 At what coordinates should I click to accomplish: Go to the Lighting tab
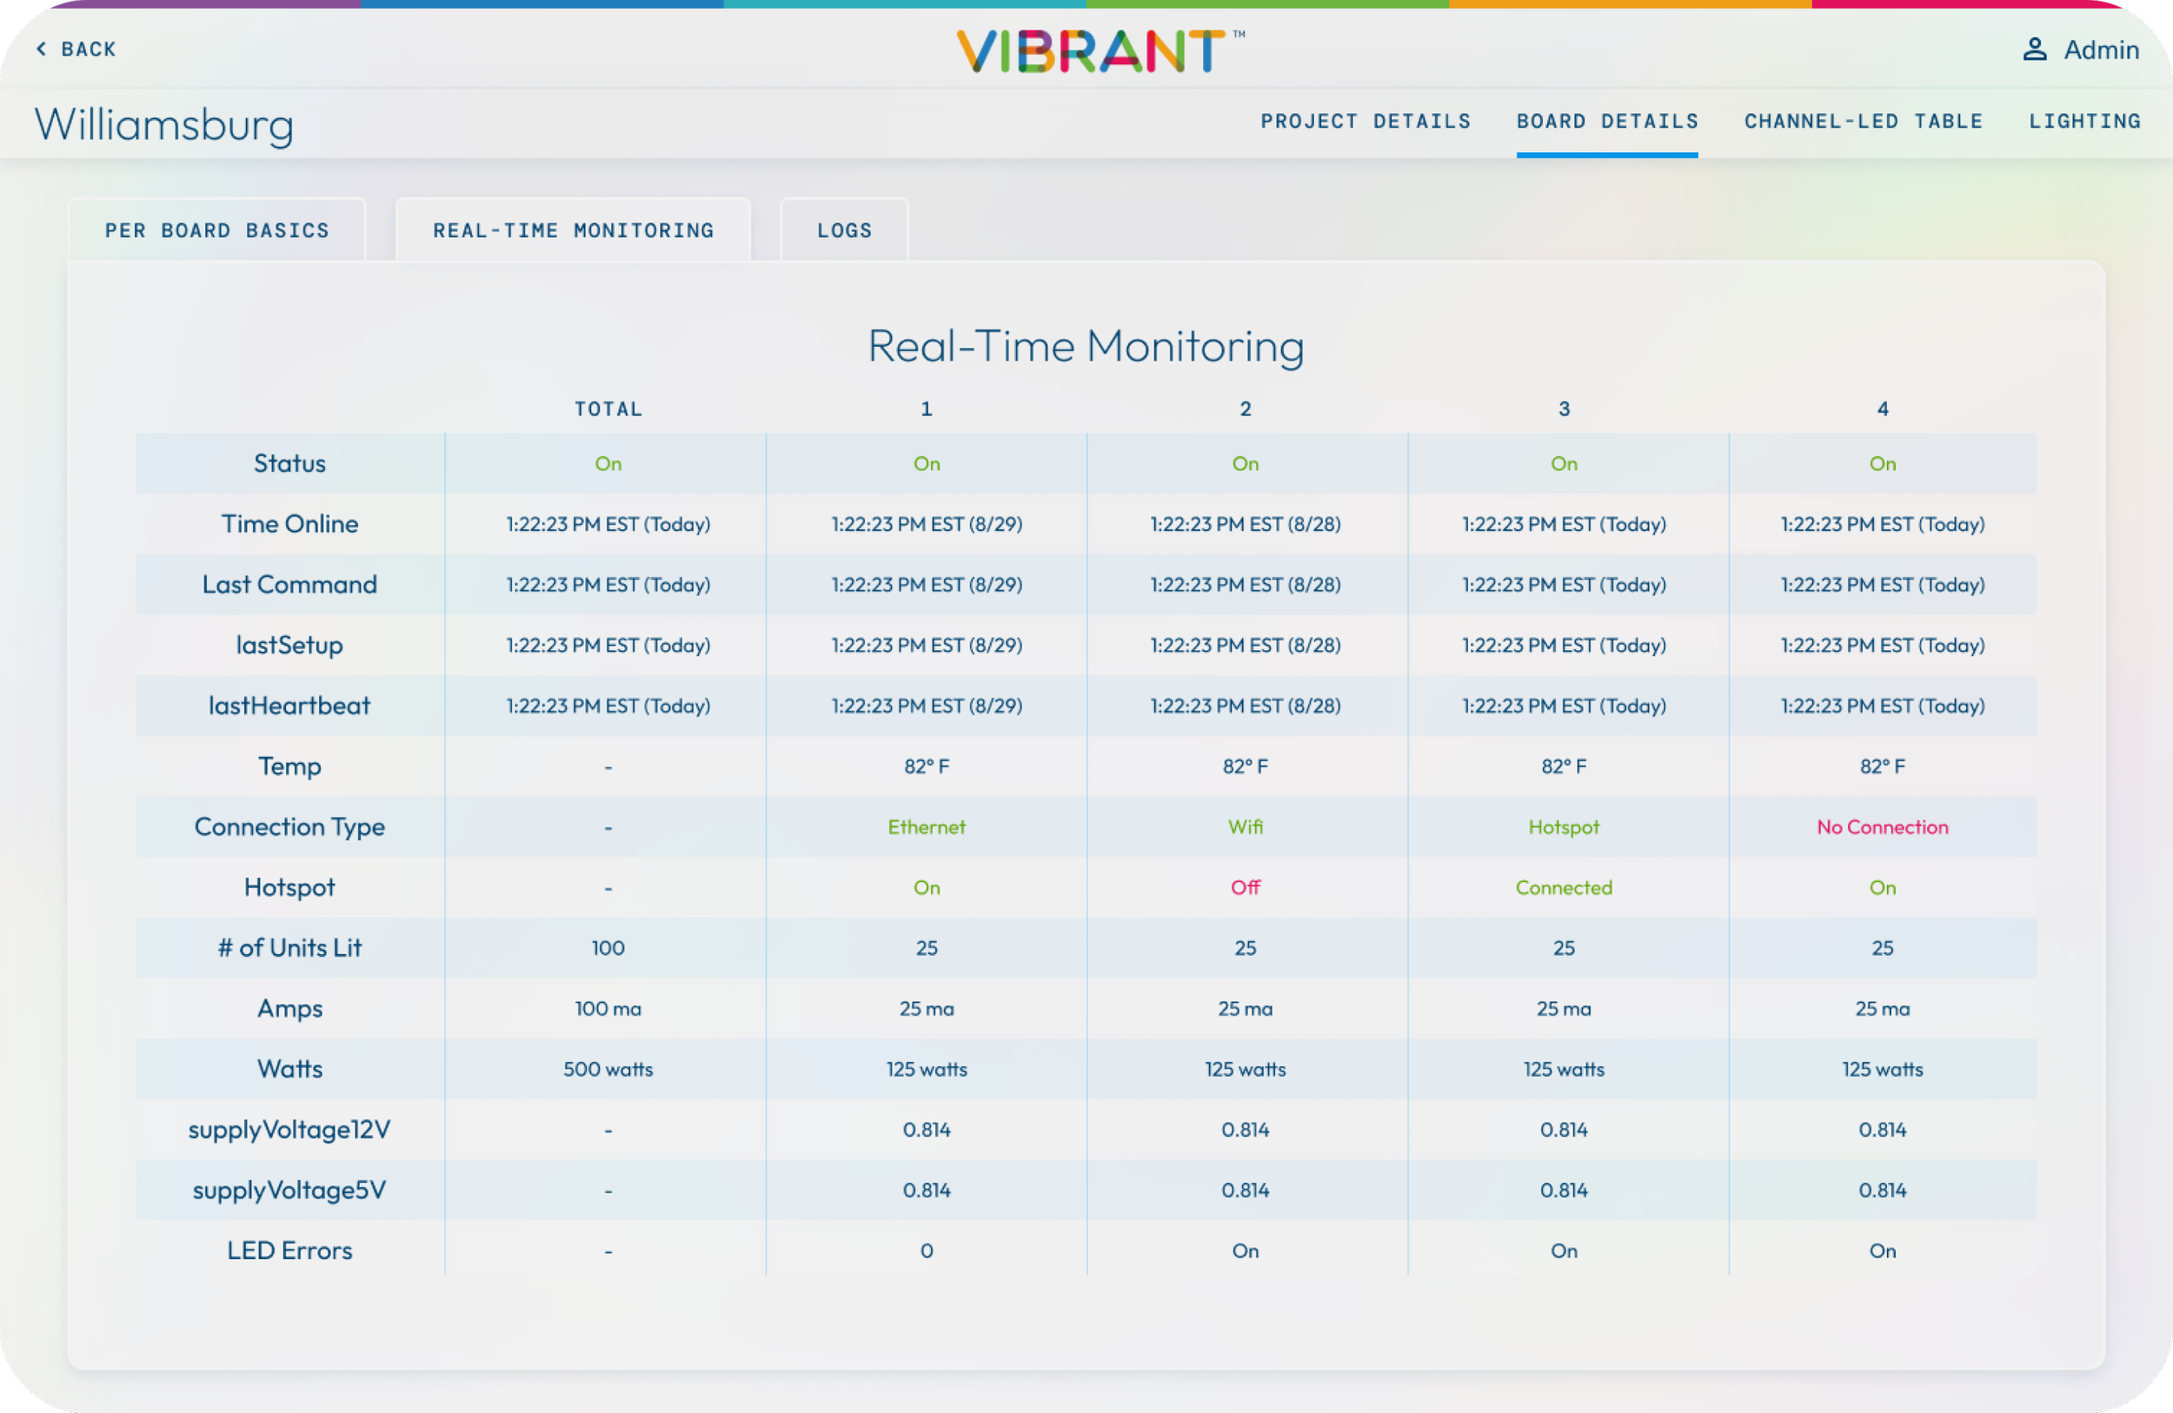point(2084,122)
